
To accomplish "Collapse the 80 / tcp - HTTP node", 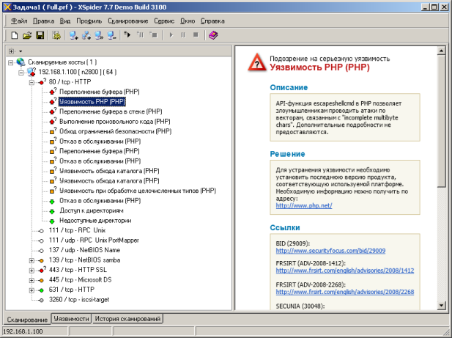I will coord(32,82).
